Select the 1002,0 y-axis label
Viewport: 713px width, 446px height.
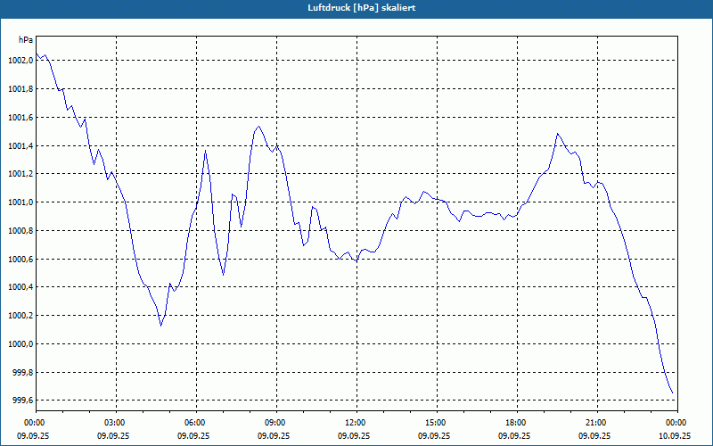point(20,61)
